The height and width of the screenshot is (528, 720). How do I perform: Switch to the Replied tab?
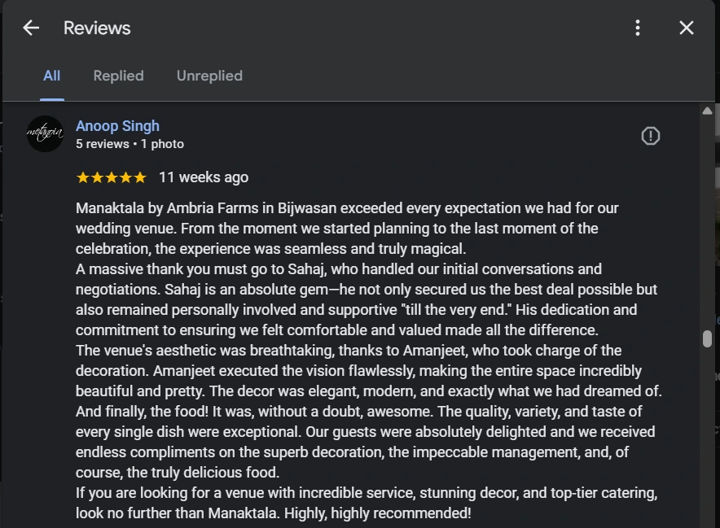[118, 76]
